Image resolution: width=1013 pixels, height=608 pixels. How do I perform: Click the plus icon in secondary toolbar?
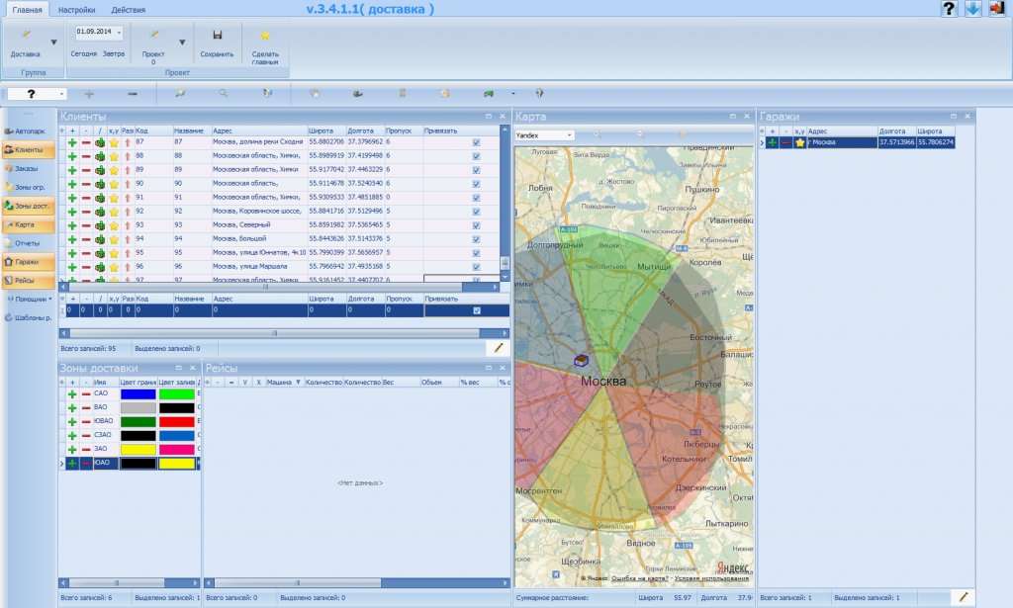click(89, 94)
